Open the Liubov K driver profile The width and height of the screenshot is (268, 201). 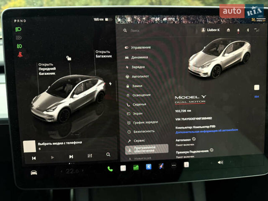[211, 30]
